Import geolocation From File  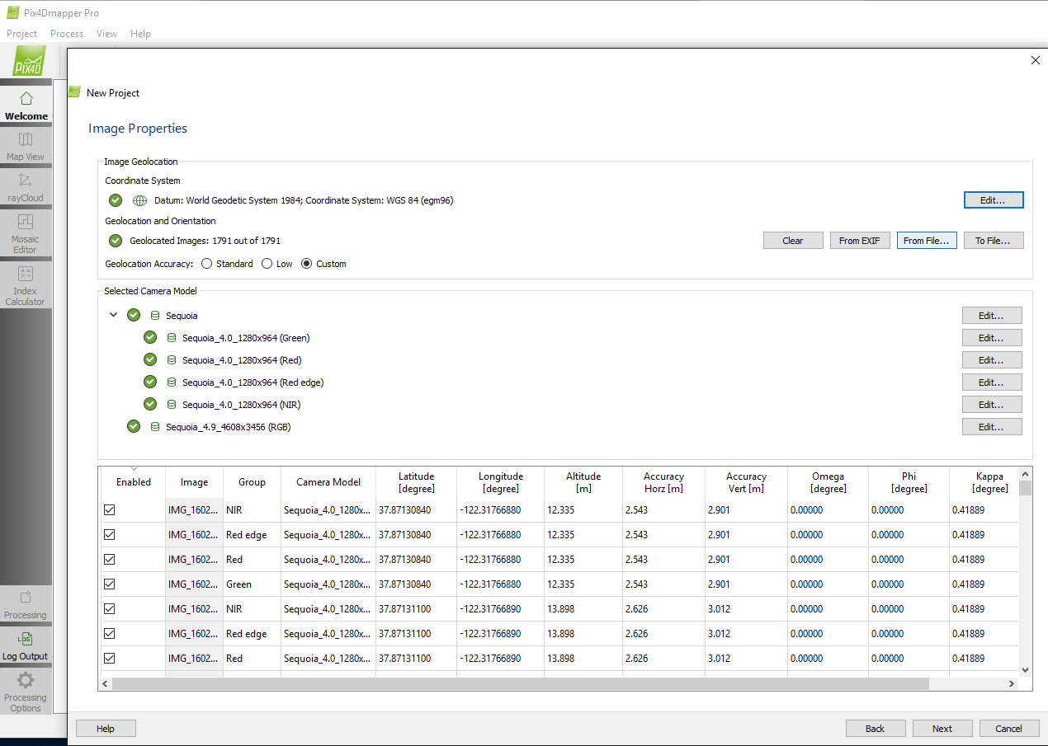[927, 241]
